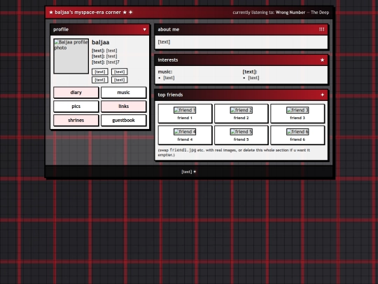
Task: Click the about me panel title
Action: pyautogui.click(x=169, y=29)
